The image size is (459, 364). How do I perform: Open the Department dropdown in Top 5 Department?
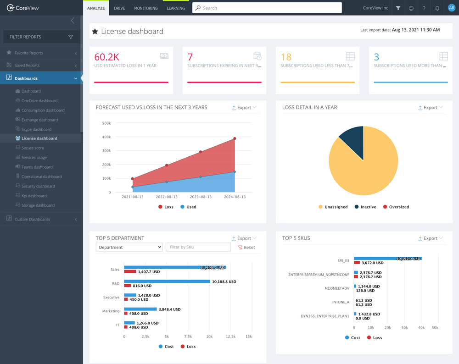(x=129, y=247)
